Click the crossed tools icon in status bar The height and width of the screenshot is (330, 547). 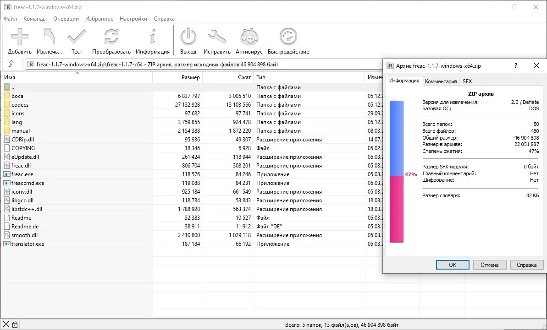click(6, 325)
